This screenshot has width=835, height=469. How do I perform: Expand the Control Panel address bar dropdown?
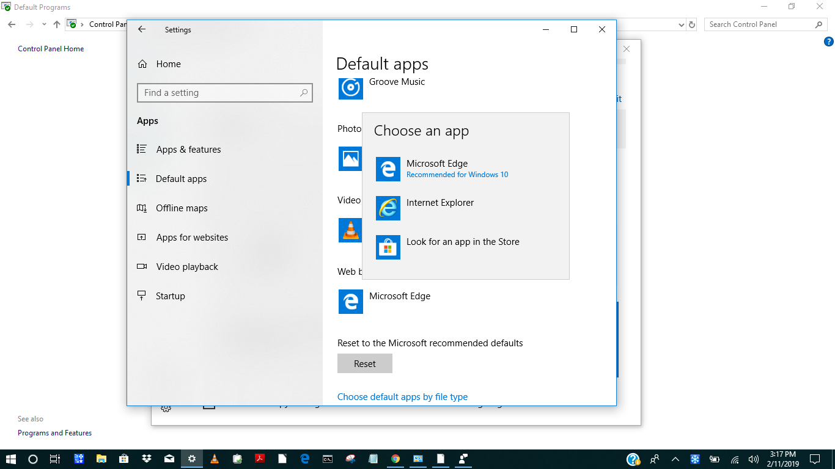pos(682,25)
